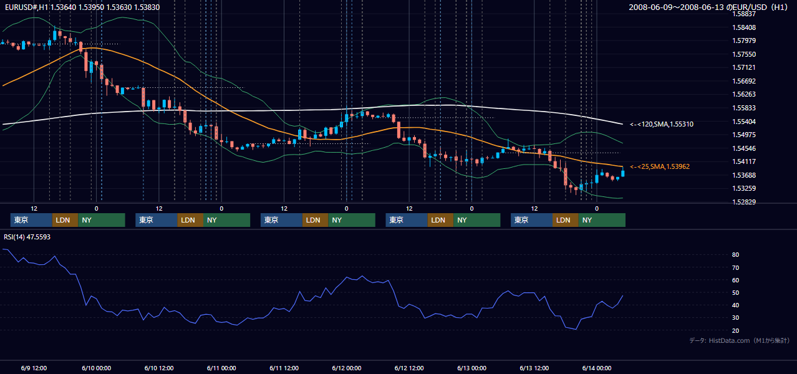
Task: Click price axis value 1.52829
Action: [x=744, y=202]
